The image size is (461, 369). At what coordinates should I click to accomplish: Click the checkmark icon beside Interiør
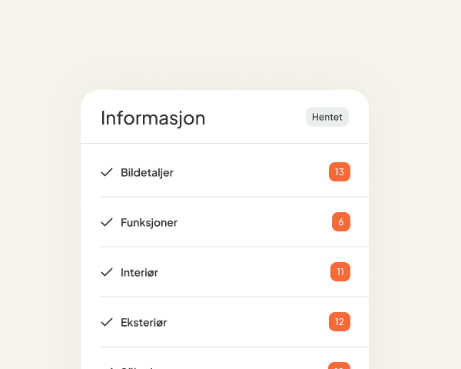[107, 272]
